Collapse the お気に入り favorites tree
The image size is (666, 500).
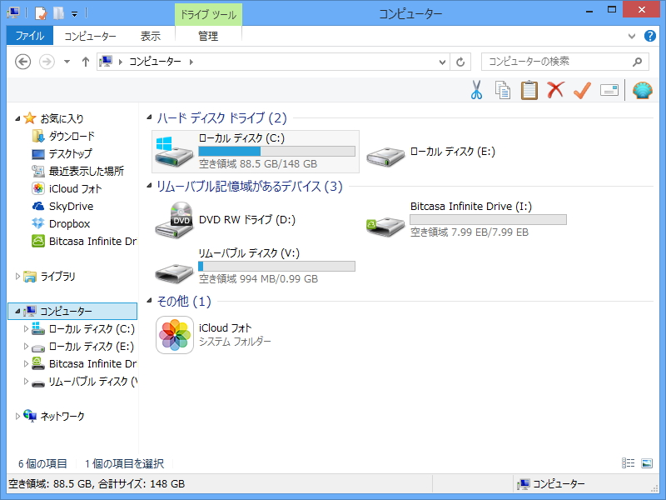[x=17, y=118]
